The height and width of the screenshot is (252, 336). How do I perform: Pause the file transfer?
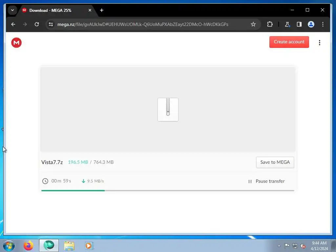266,181
